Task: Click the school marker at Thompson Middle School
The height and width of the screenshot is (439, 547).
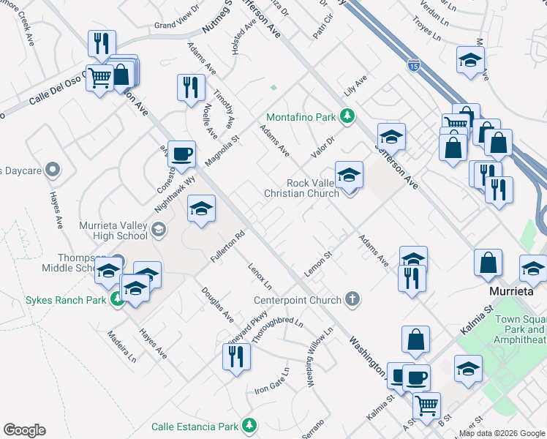Action: coord(108,271)
